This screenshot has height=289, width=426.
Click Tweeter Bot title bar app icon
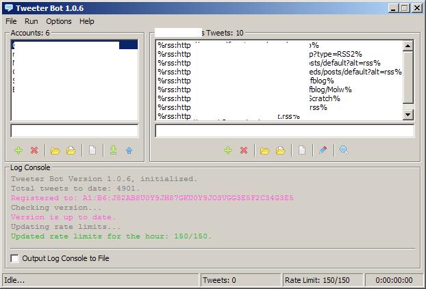pos(9,8)
